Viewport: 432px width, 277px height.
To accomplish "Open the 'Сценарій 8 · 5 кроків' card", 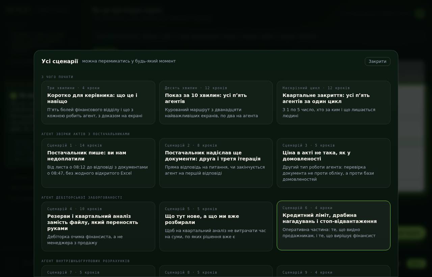I will [216, 271].
